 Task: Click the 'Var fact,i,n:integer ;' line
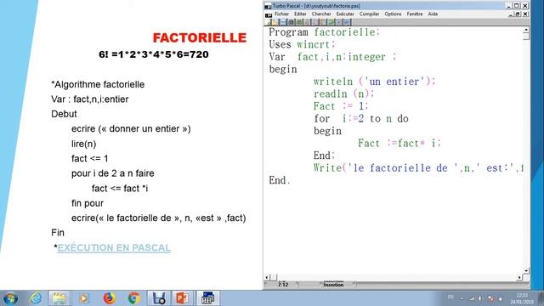[x=332, y=57]
